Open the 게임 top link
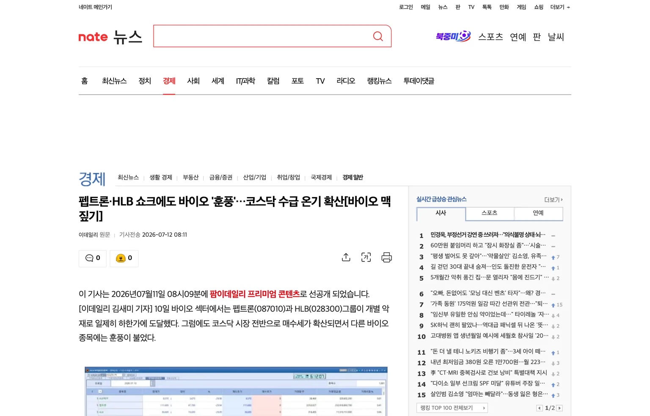This screenshot has height=416, width=650. tap(521, 7)
